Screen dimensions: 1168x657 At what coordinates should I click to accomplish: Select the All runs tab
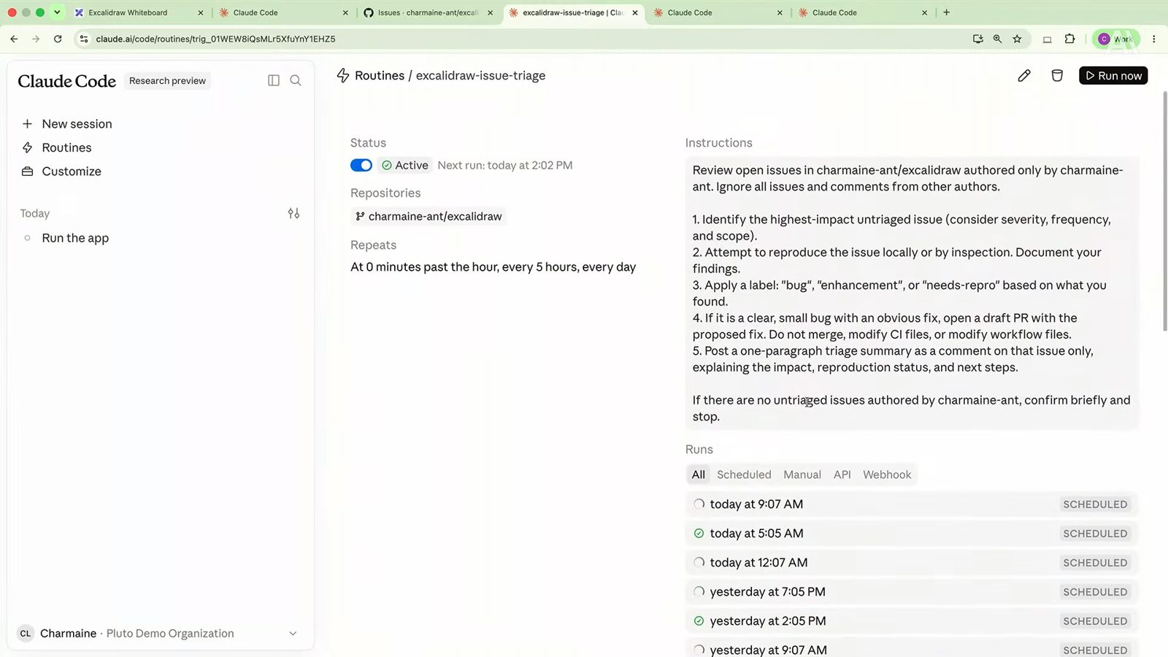coord(699,474)
